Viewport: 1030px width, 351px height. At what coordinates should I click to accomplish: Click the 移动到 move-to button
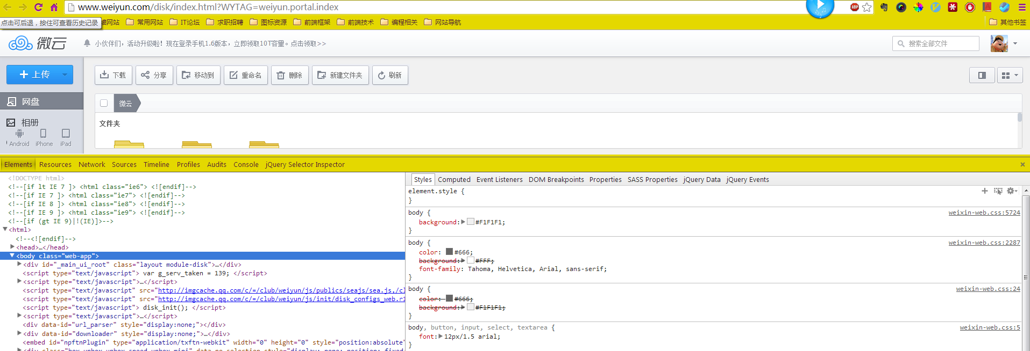(x=198, y=75)
